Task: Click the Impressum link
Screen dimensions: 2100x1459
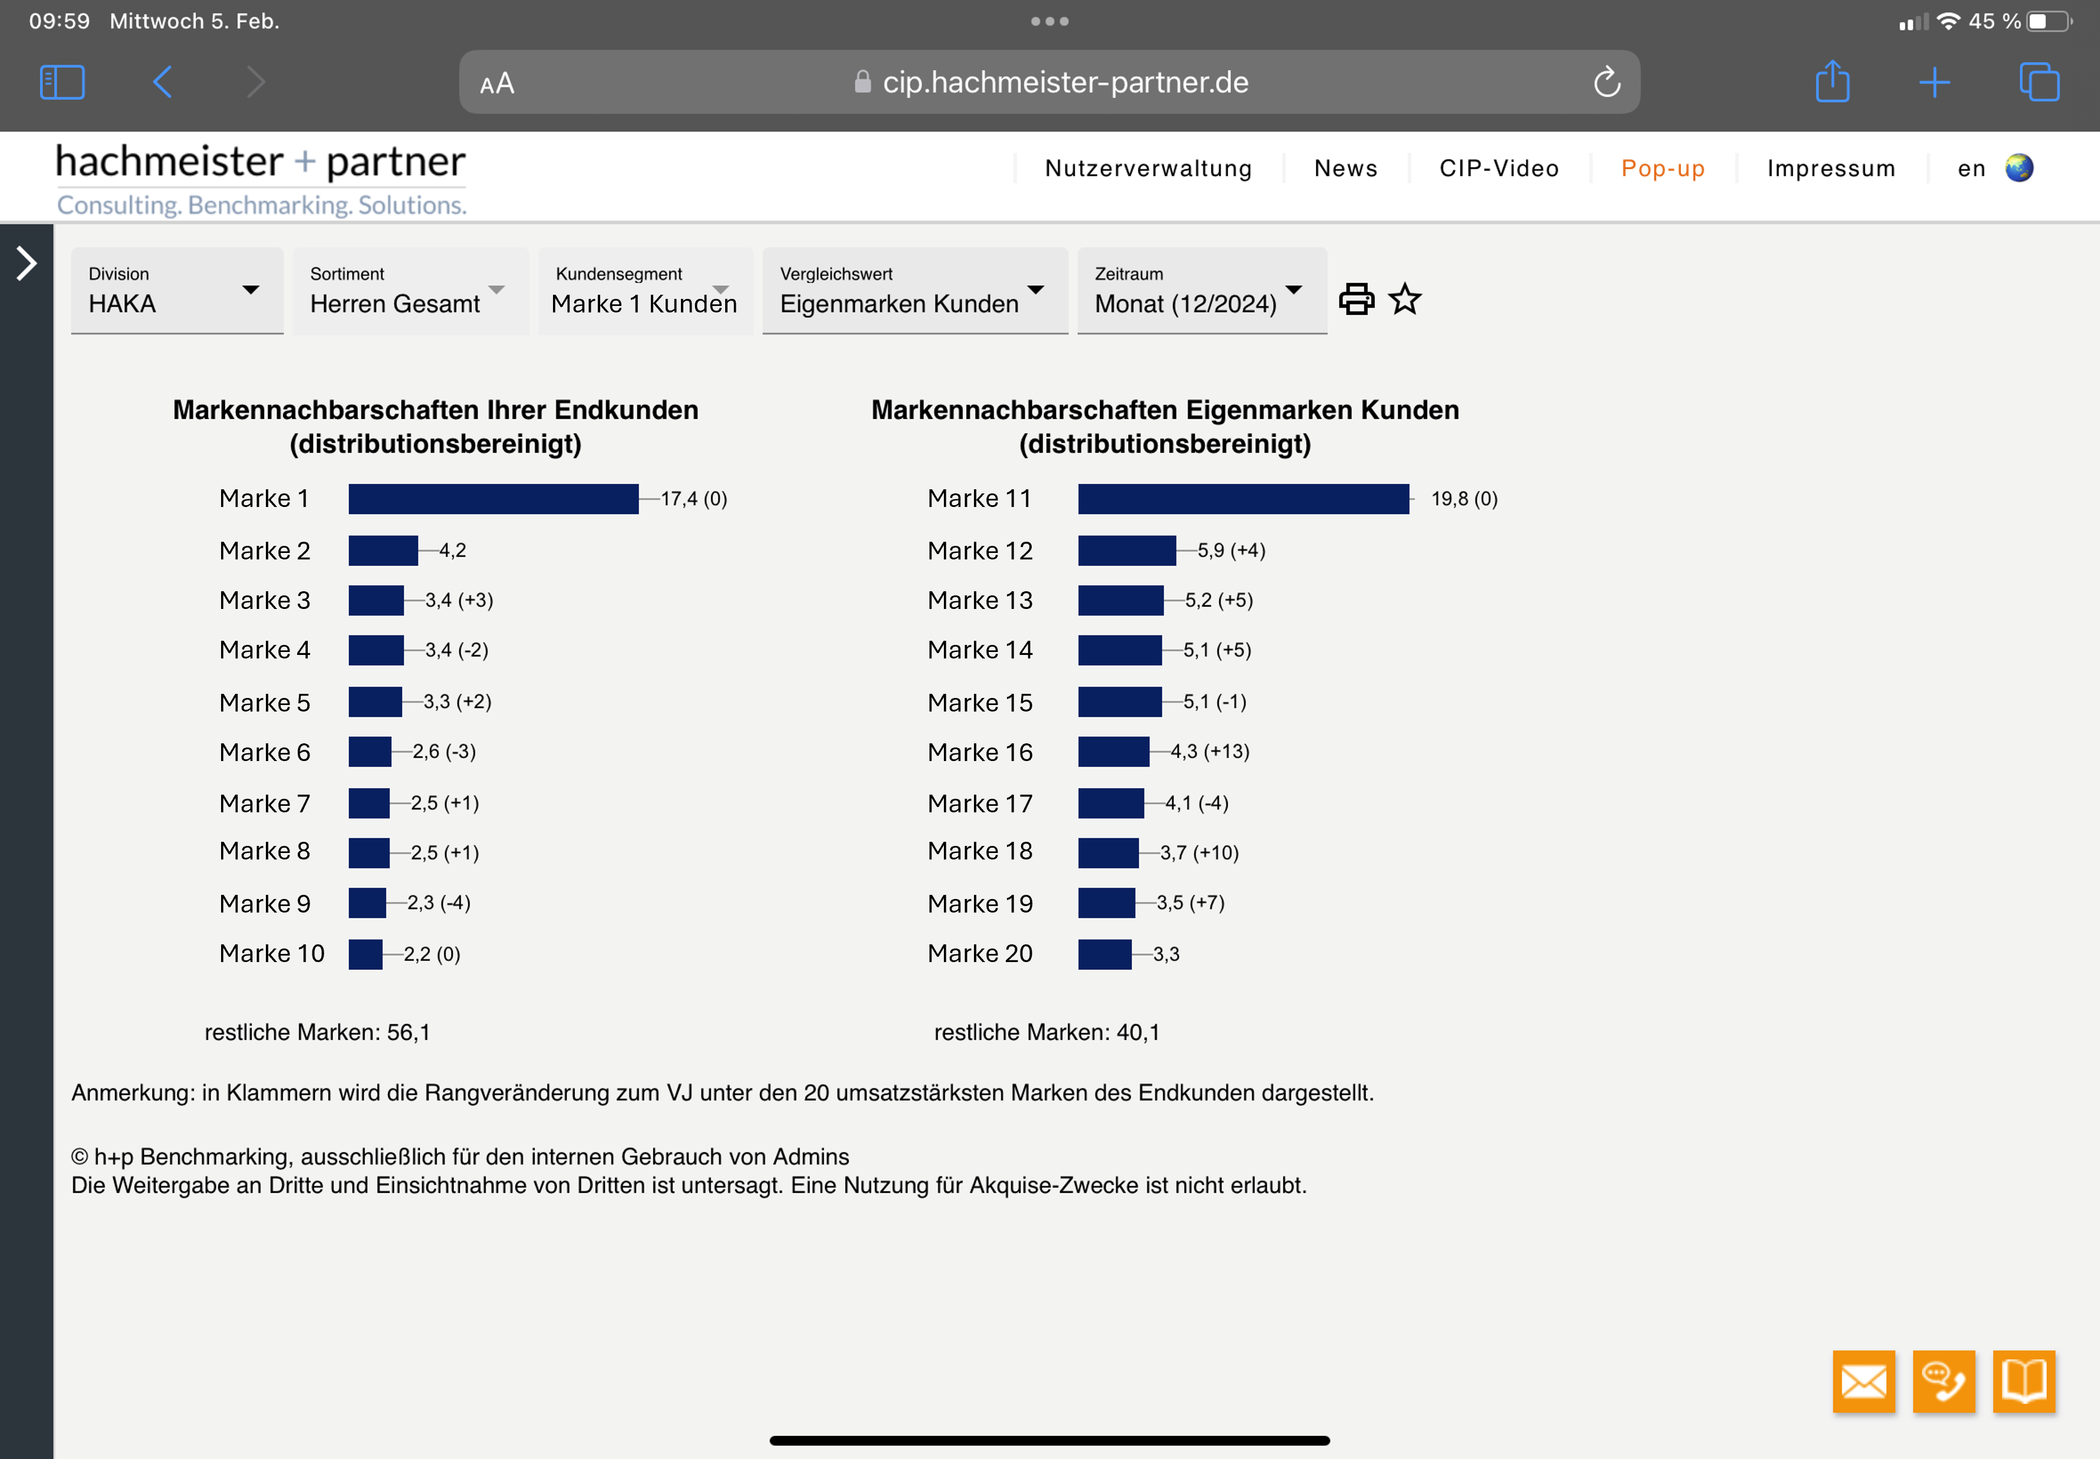Action: (x=1831, y=168)
